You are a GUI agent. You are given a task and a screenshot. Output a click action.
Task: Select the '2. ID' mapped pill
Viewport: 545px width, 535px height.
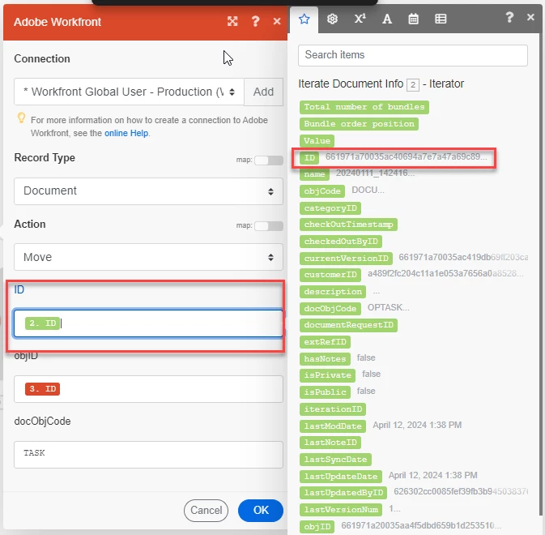tap(42, 323)
